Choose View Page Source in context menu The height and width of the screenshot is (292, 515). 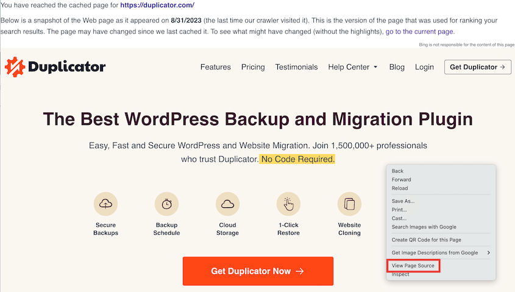[x=413, y=266]
